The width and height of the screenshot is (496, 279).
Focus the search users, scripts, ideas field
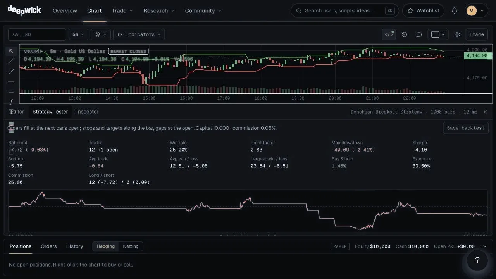(x=344, y=11)
